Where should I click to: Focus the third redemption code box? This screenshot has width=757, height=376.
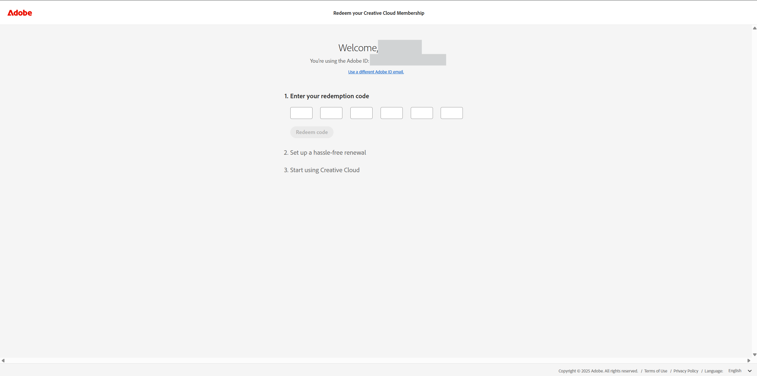(x=361, y=113)
